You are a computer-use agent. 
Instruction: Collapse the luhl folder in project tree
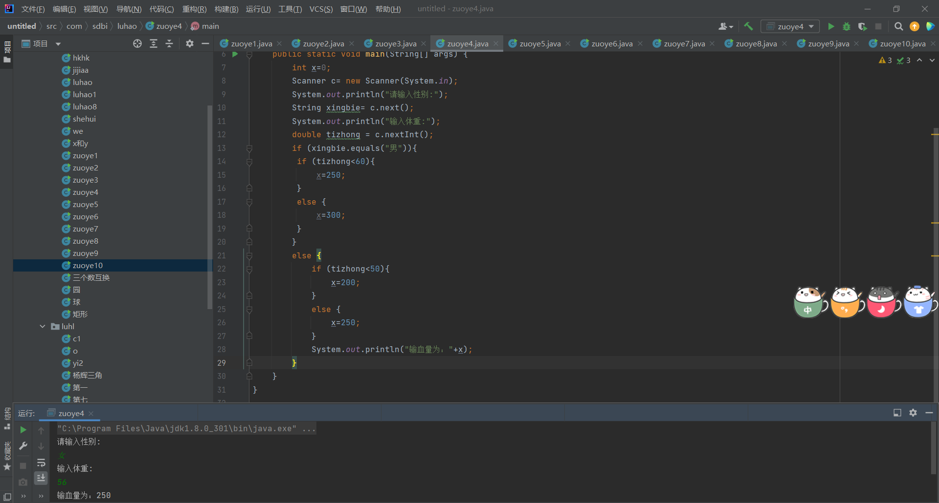tap(43, 326)
